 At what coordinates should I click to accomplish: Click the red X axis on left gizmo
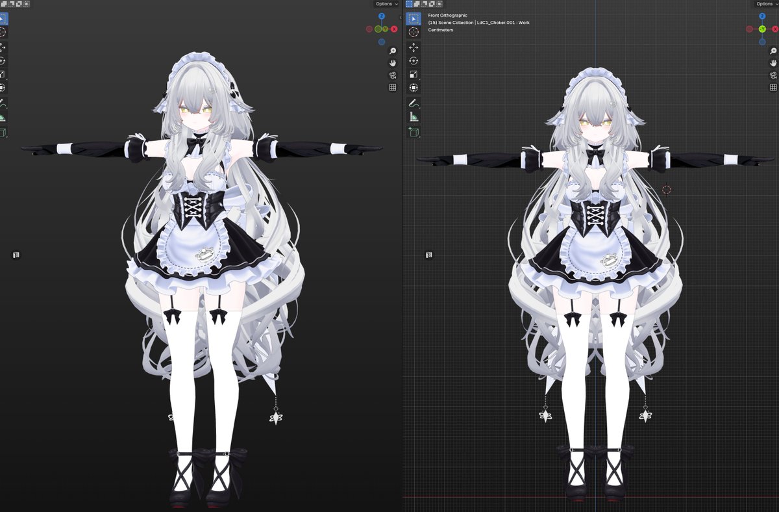(x=394, y=29)
